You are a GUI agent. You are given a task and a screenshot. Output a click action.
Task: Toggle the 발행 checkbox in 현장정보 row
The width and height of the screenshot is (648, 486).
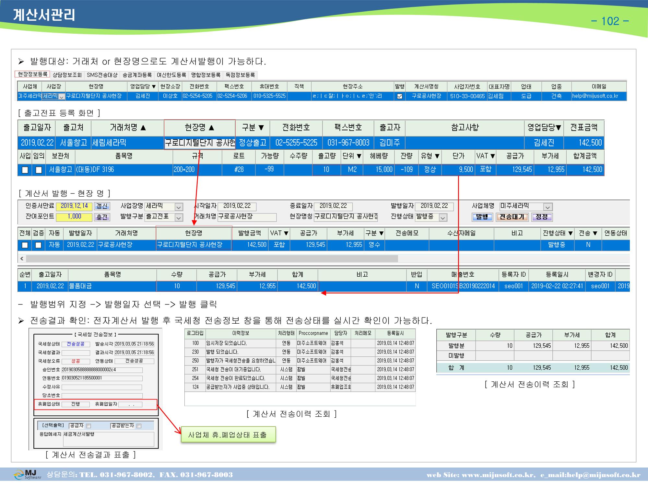(x=400, y=96)
